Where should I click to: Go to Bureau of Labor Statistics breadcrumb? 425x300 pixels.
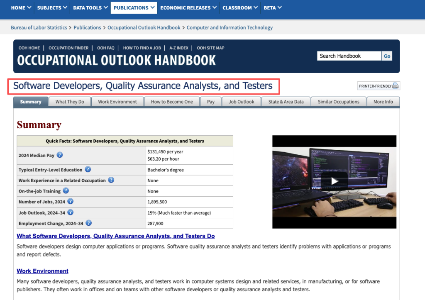click(x=39, y=27)
